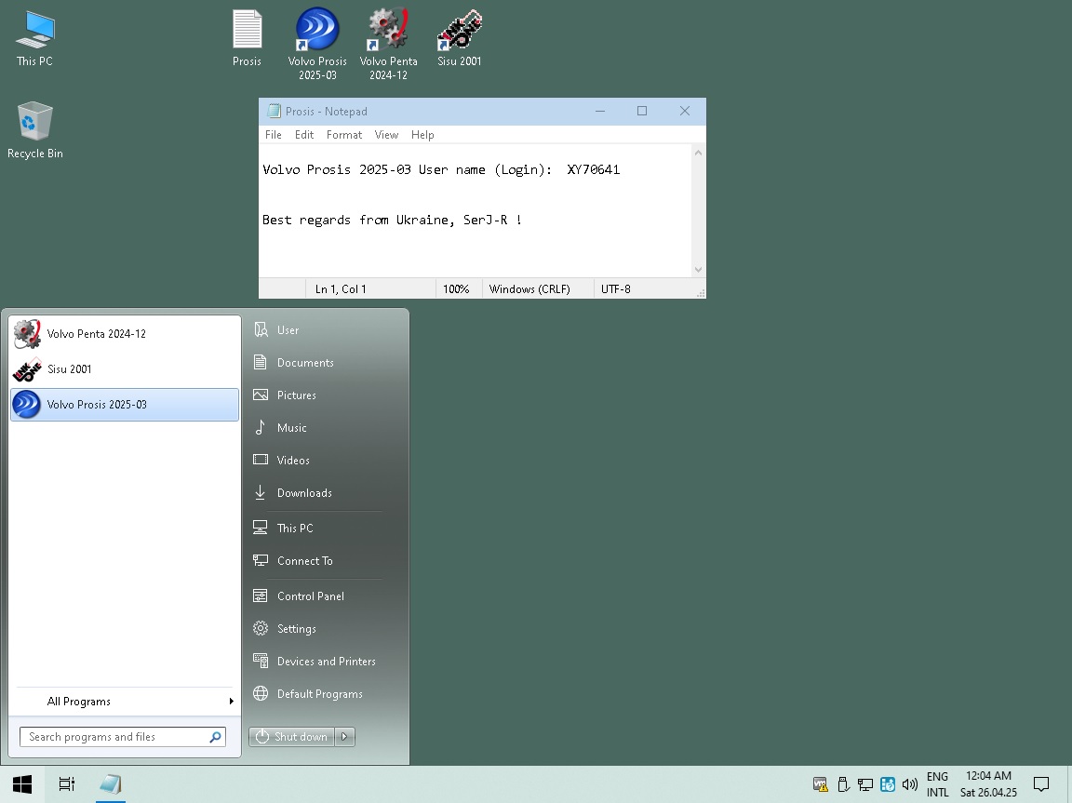Click Notepad taskbar button
Viewport: 1072px width, 803px height.
point(110,783)
